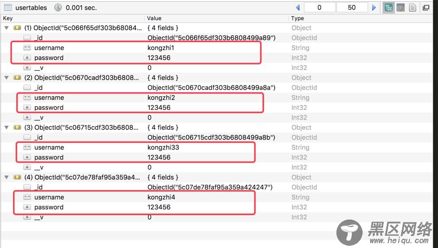Click the _id field icon in document (2)

[x=27, y=88]
